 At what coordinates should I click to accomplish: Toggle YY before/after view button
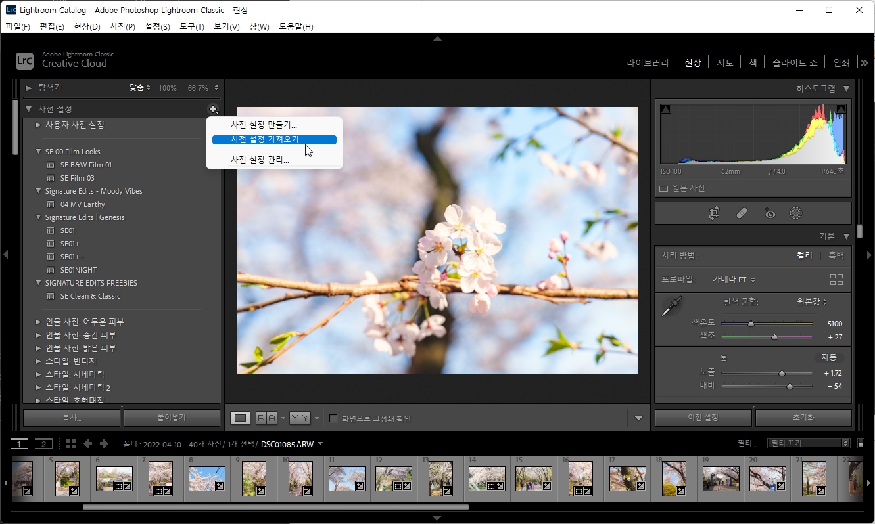[300, 418]
